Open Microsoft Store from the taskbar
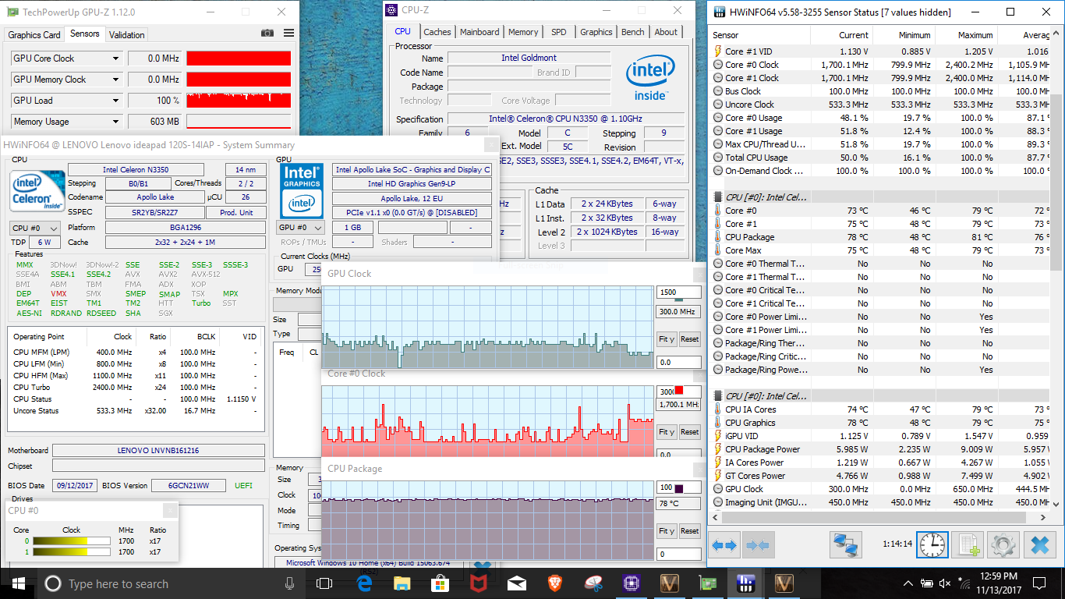The height and width of the screenshot is (599, 1065). 440,583
